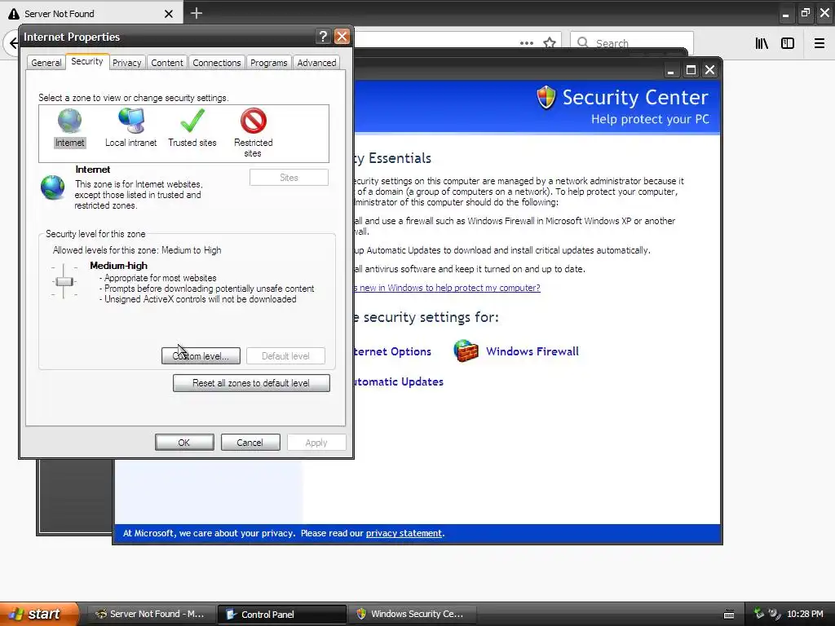Switch to the Security tab
The width and height of the screenshot is (835, 626).
86,61
